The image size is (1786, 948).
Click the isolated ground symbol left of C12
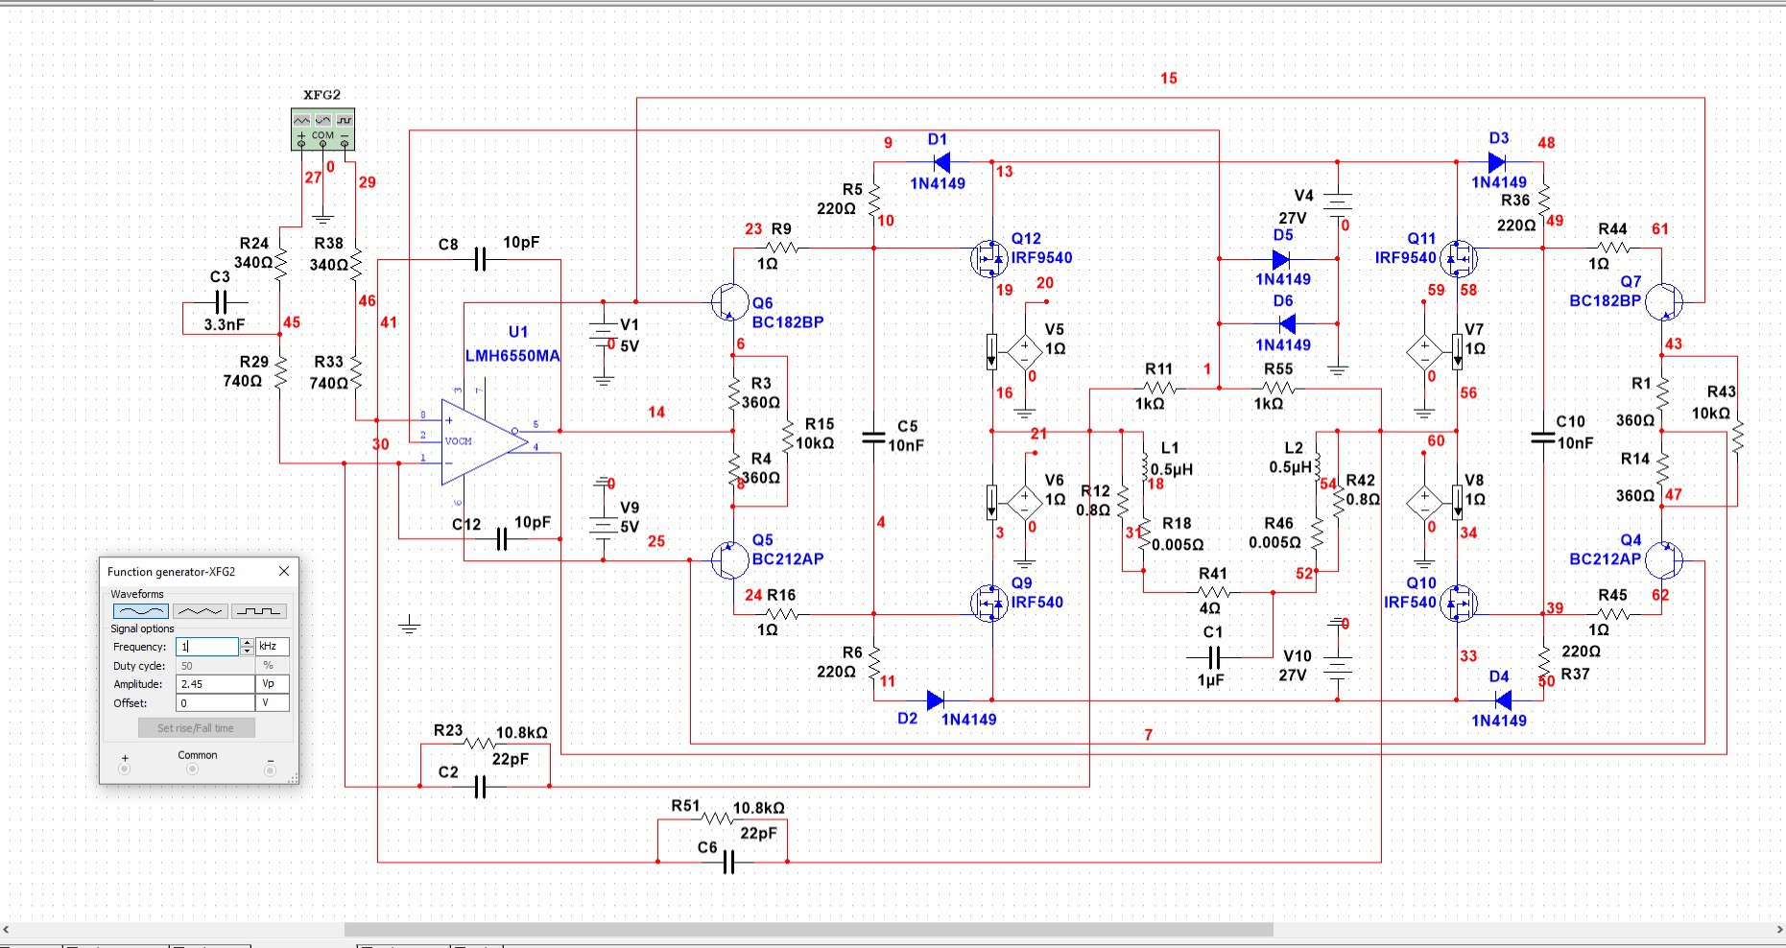pos(410,626)
